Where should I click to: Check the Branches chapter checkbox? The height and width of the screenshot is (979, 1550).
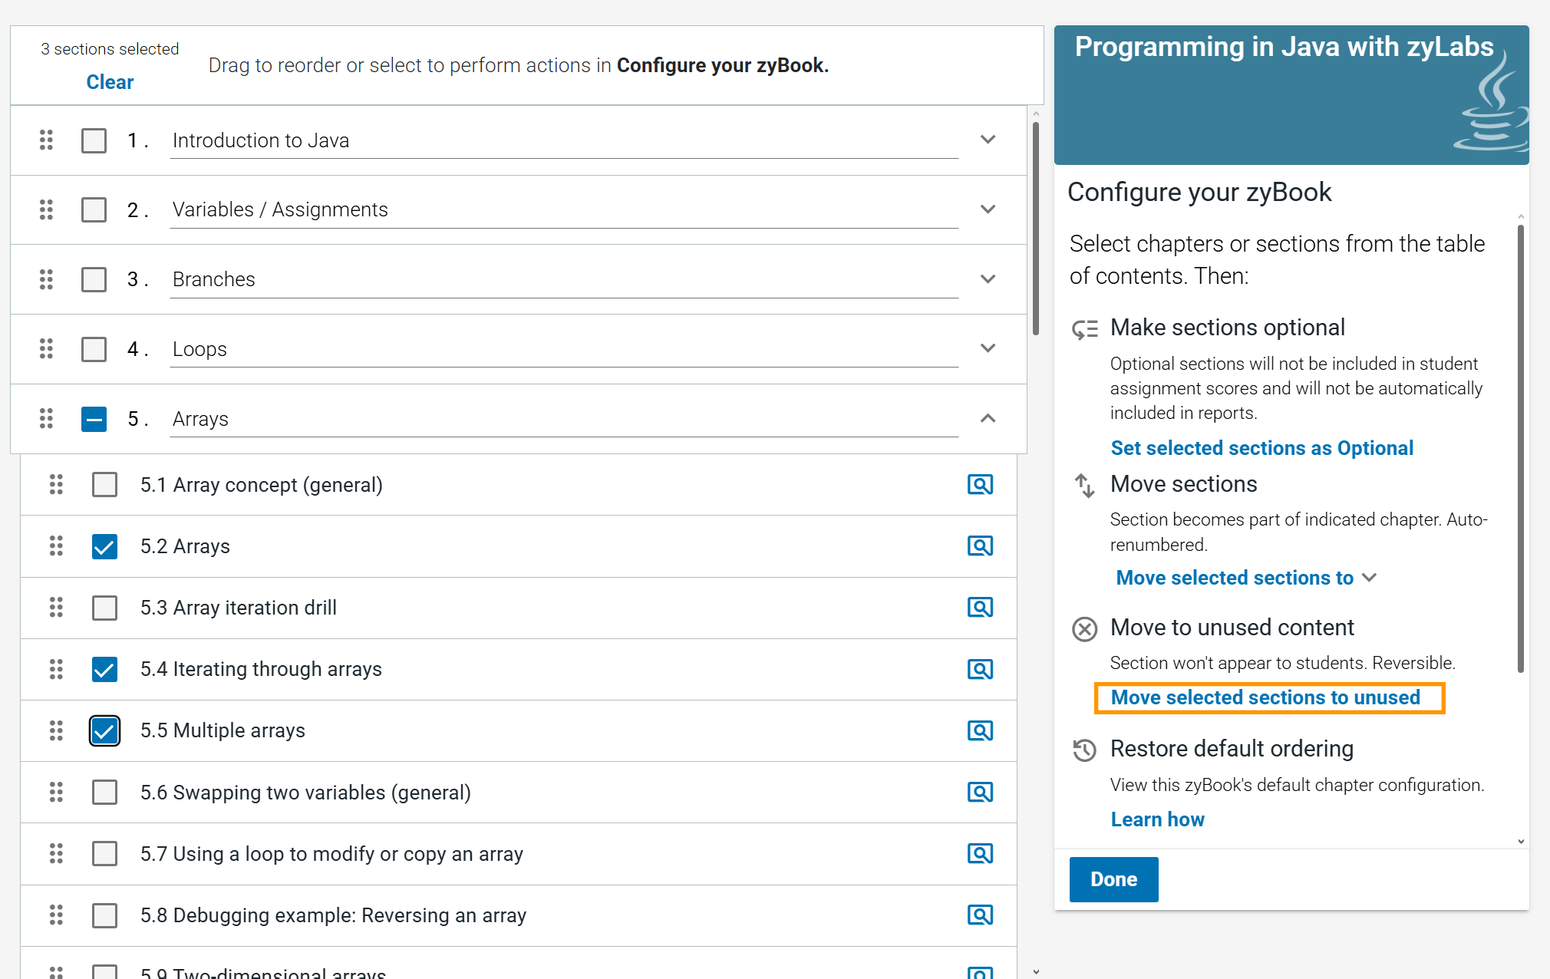coord(94,279)
